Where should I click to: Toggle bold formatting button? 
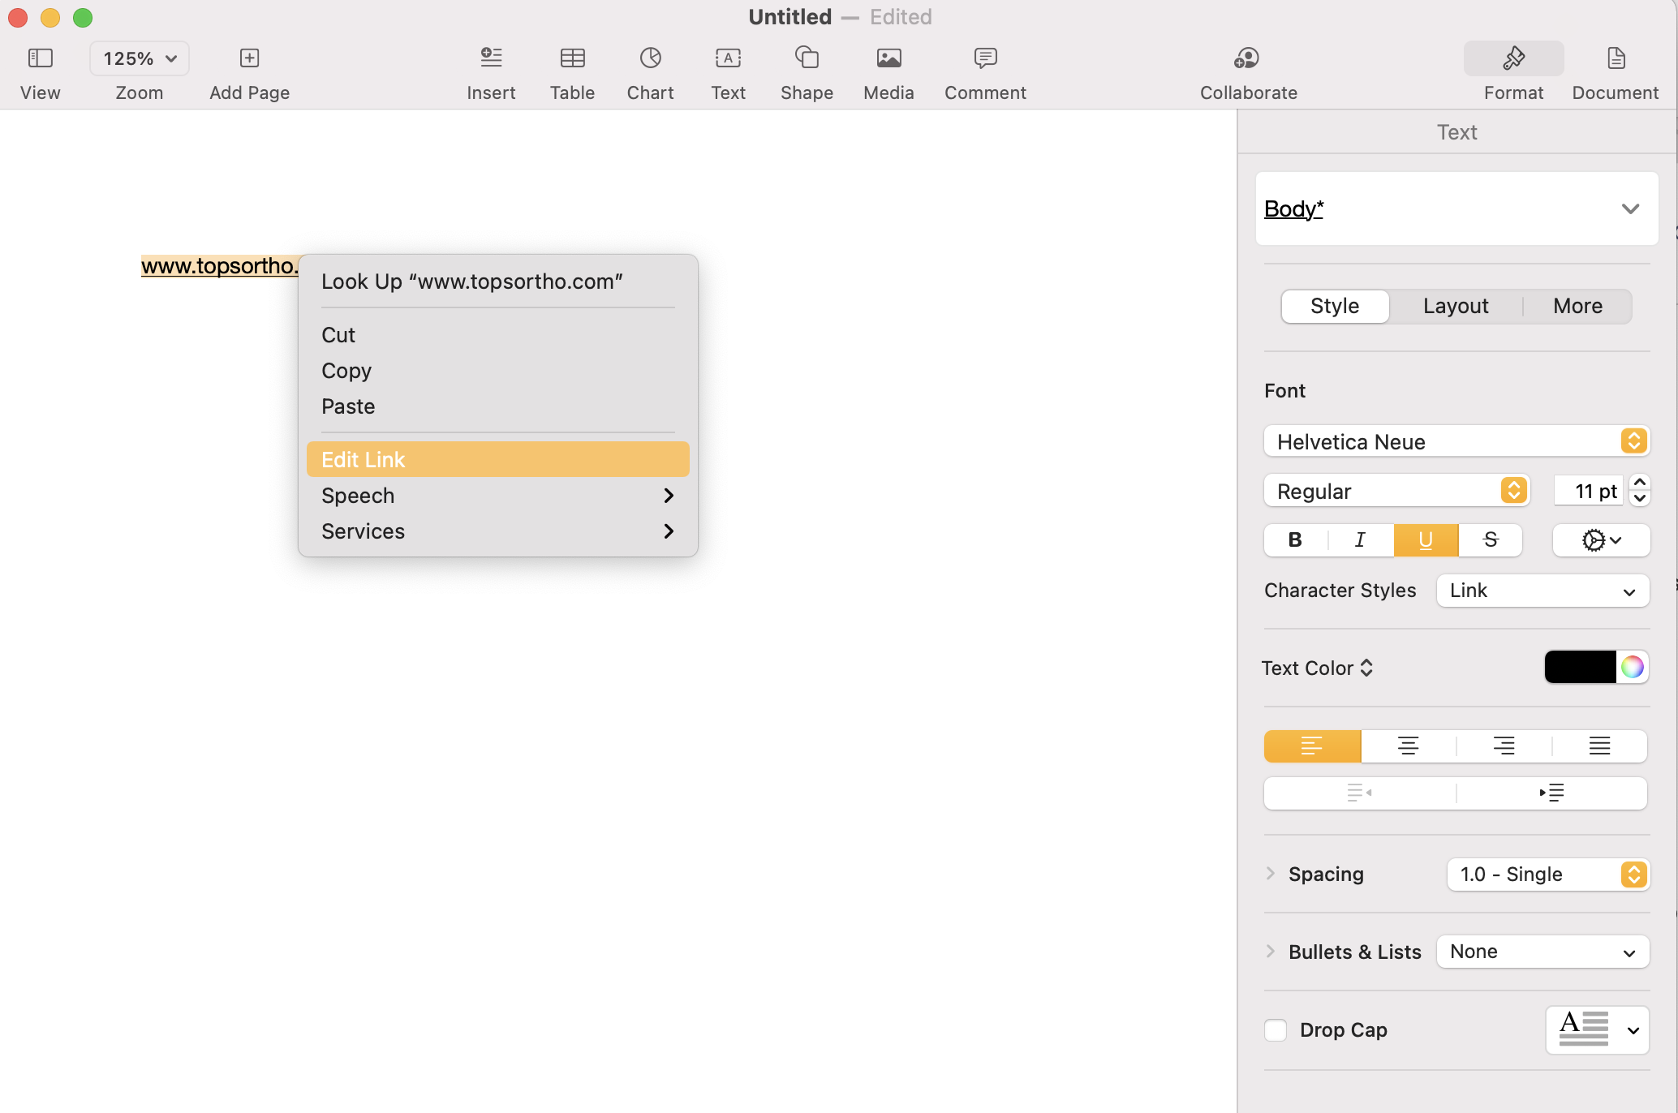click(x=1296, y=540)
